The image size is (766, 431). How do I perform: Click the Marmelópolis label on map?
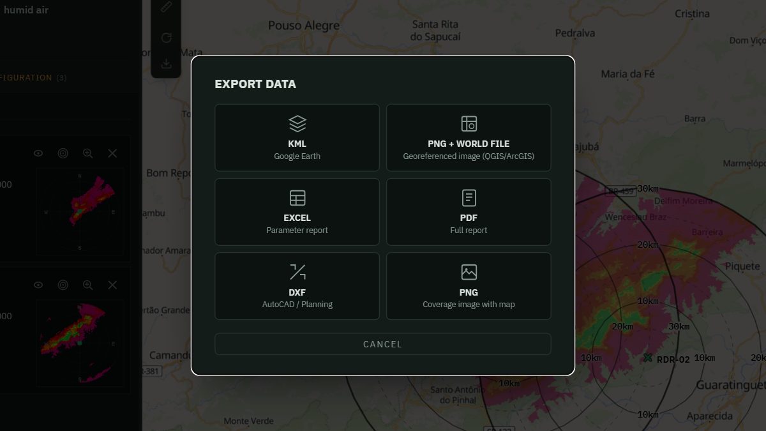[x=744, y=163]
